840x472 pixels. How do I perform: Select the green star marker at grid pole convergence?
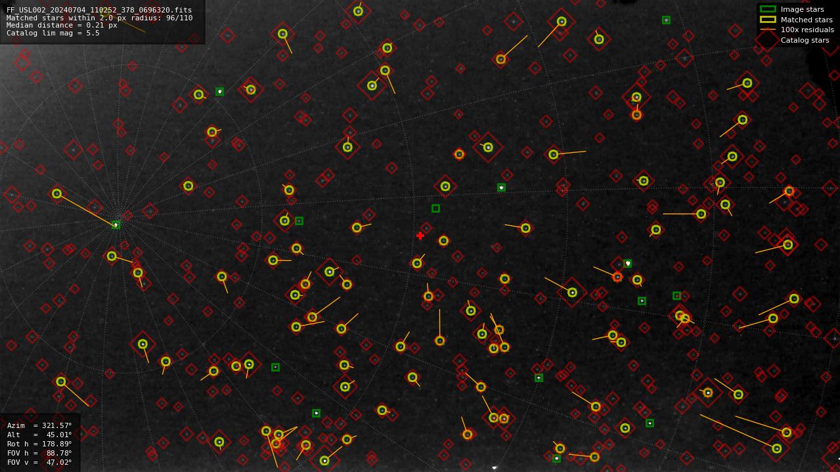[x=116, y=225]
